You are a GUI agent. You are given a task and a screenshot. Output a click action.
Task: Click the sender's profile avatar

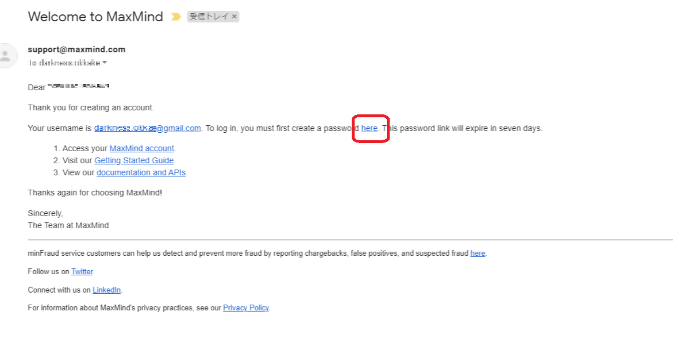pyautogui.click(x=6, y=55)
